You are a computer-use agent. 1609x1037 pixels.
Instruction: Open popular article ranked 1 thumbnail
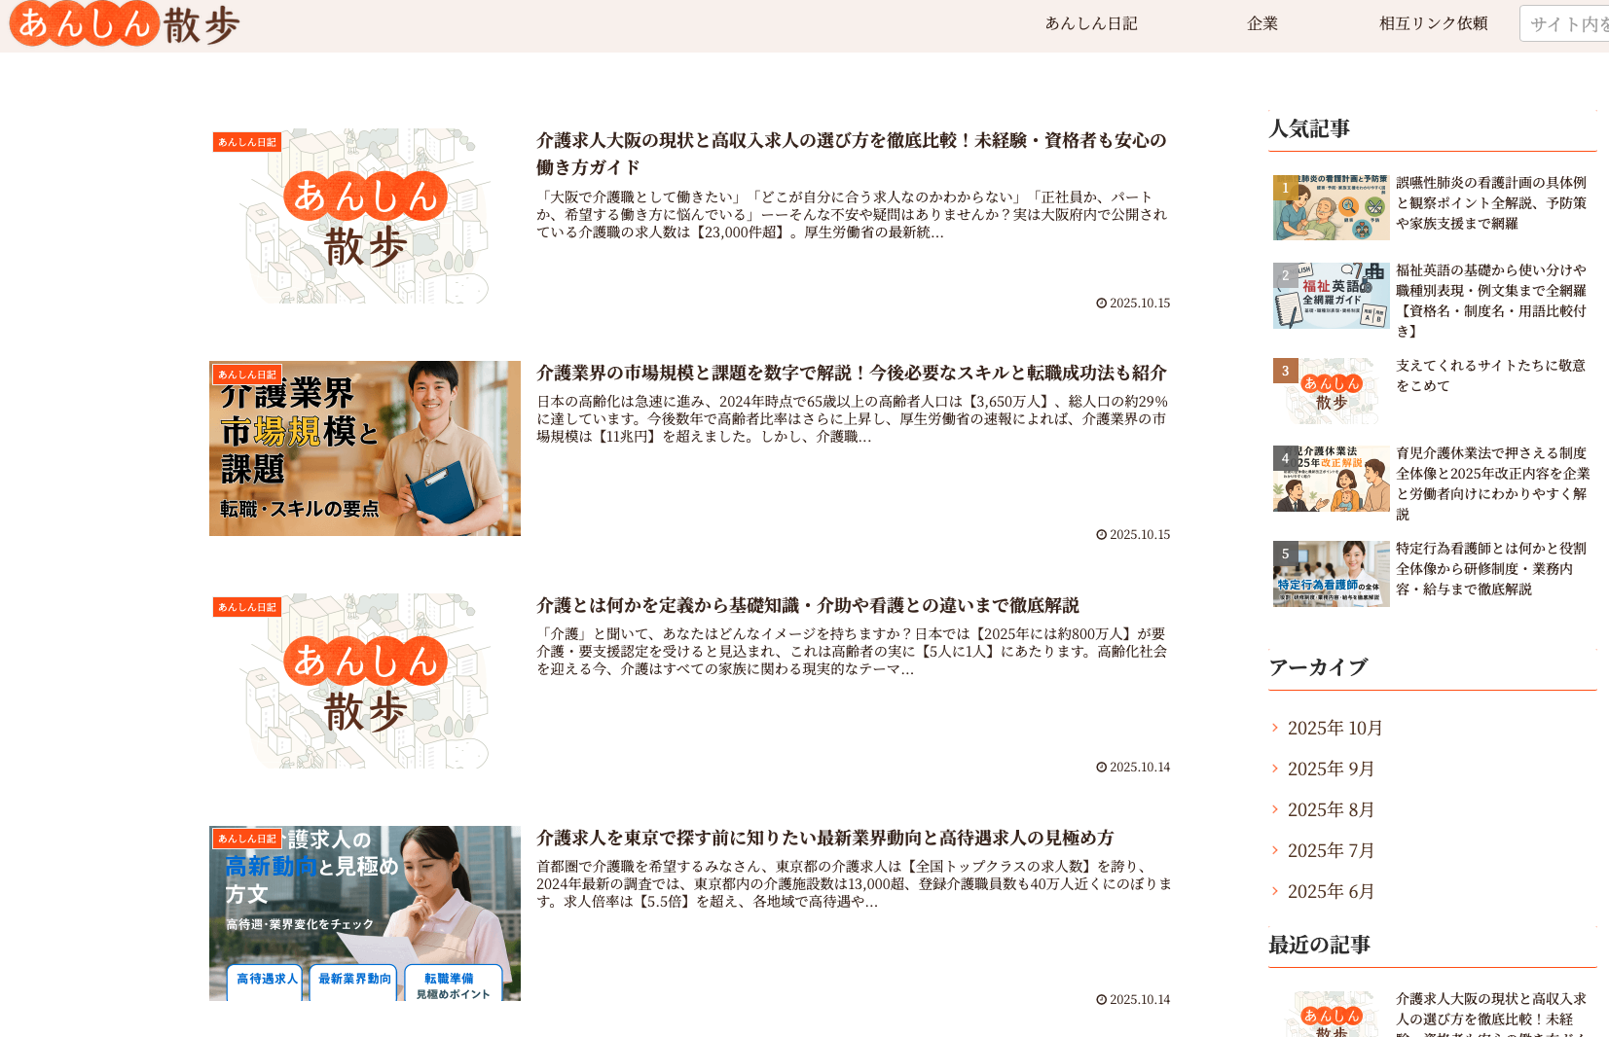point(1331,207)
